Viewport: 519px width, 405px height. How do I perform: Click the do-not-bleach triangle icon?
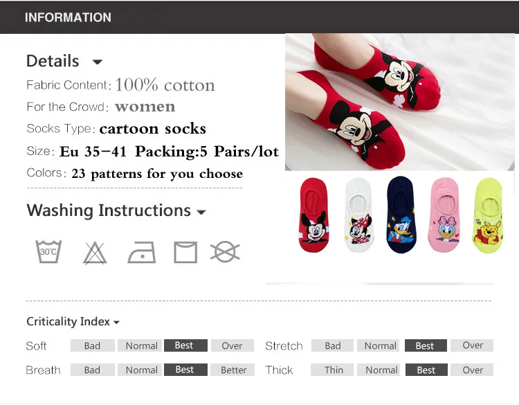pos(95,253)
